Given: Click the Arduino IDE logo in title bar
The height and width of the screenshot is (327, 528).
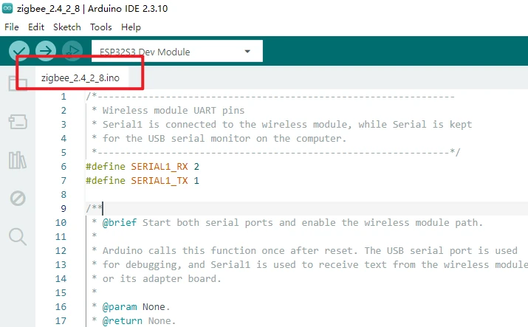Looking at the screenshot, I should tap(7, 8).
